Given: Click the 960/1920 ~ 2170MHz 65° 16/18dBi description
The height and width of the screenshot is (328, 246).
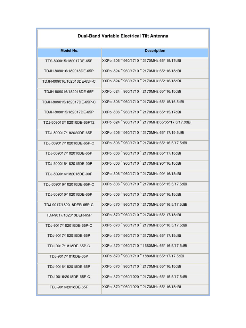Looking at the screenshot, I should click(141, 287).
